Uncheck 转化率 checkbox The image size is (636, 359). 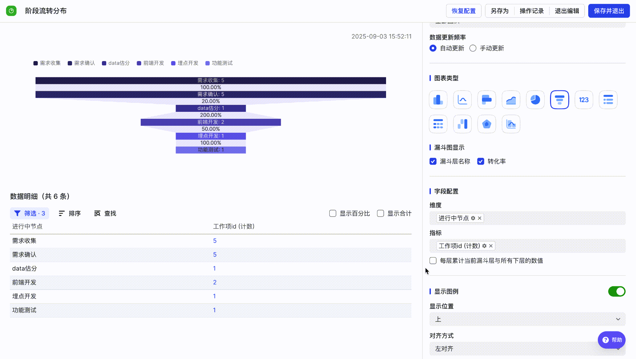[481, 161]
